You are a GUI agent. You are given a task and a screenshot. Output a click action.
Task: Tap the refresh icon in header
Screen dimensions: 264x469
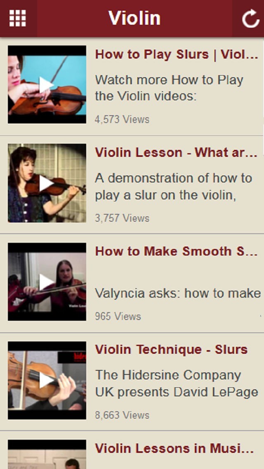[250, 19]
